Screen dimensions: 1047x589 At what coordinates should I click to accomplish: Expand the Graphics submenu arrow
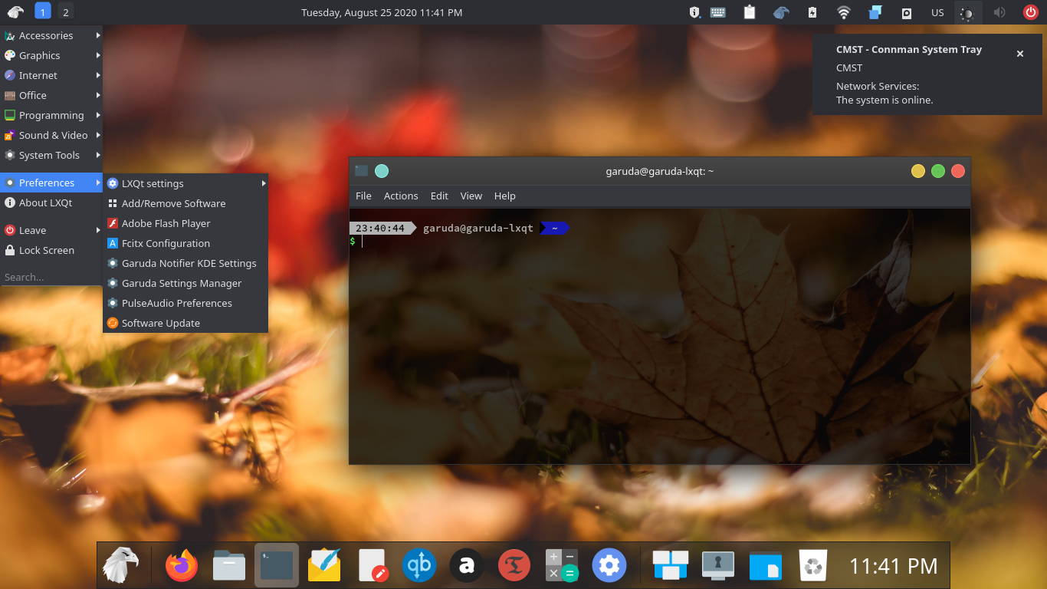98,55
